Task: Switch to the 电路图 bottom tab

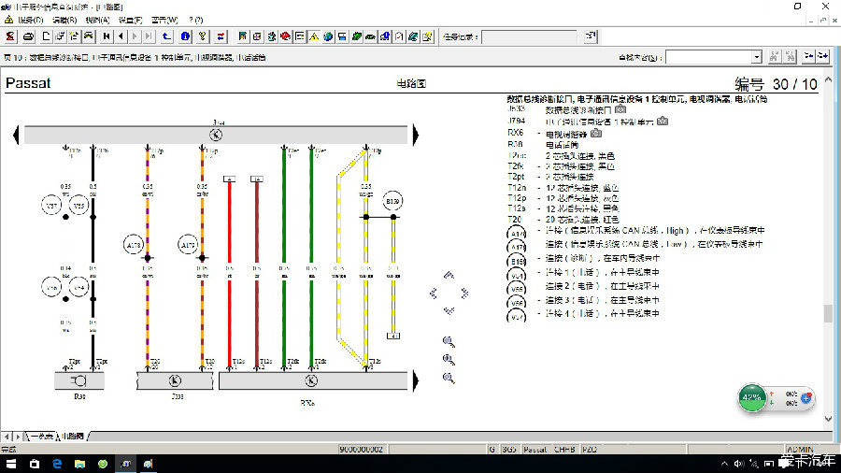Action: point(72,437)
